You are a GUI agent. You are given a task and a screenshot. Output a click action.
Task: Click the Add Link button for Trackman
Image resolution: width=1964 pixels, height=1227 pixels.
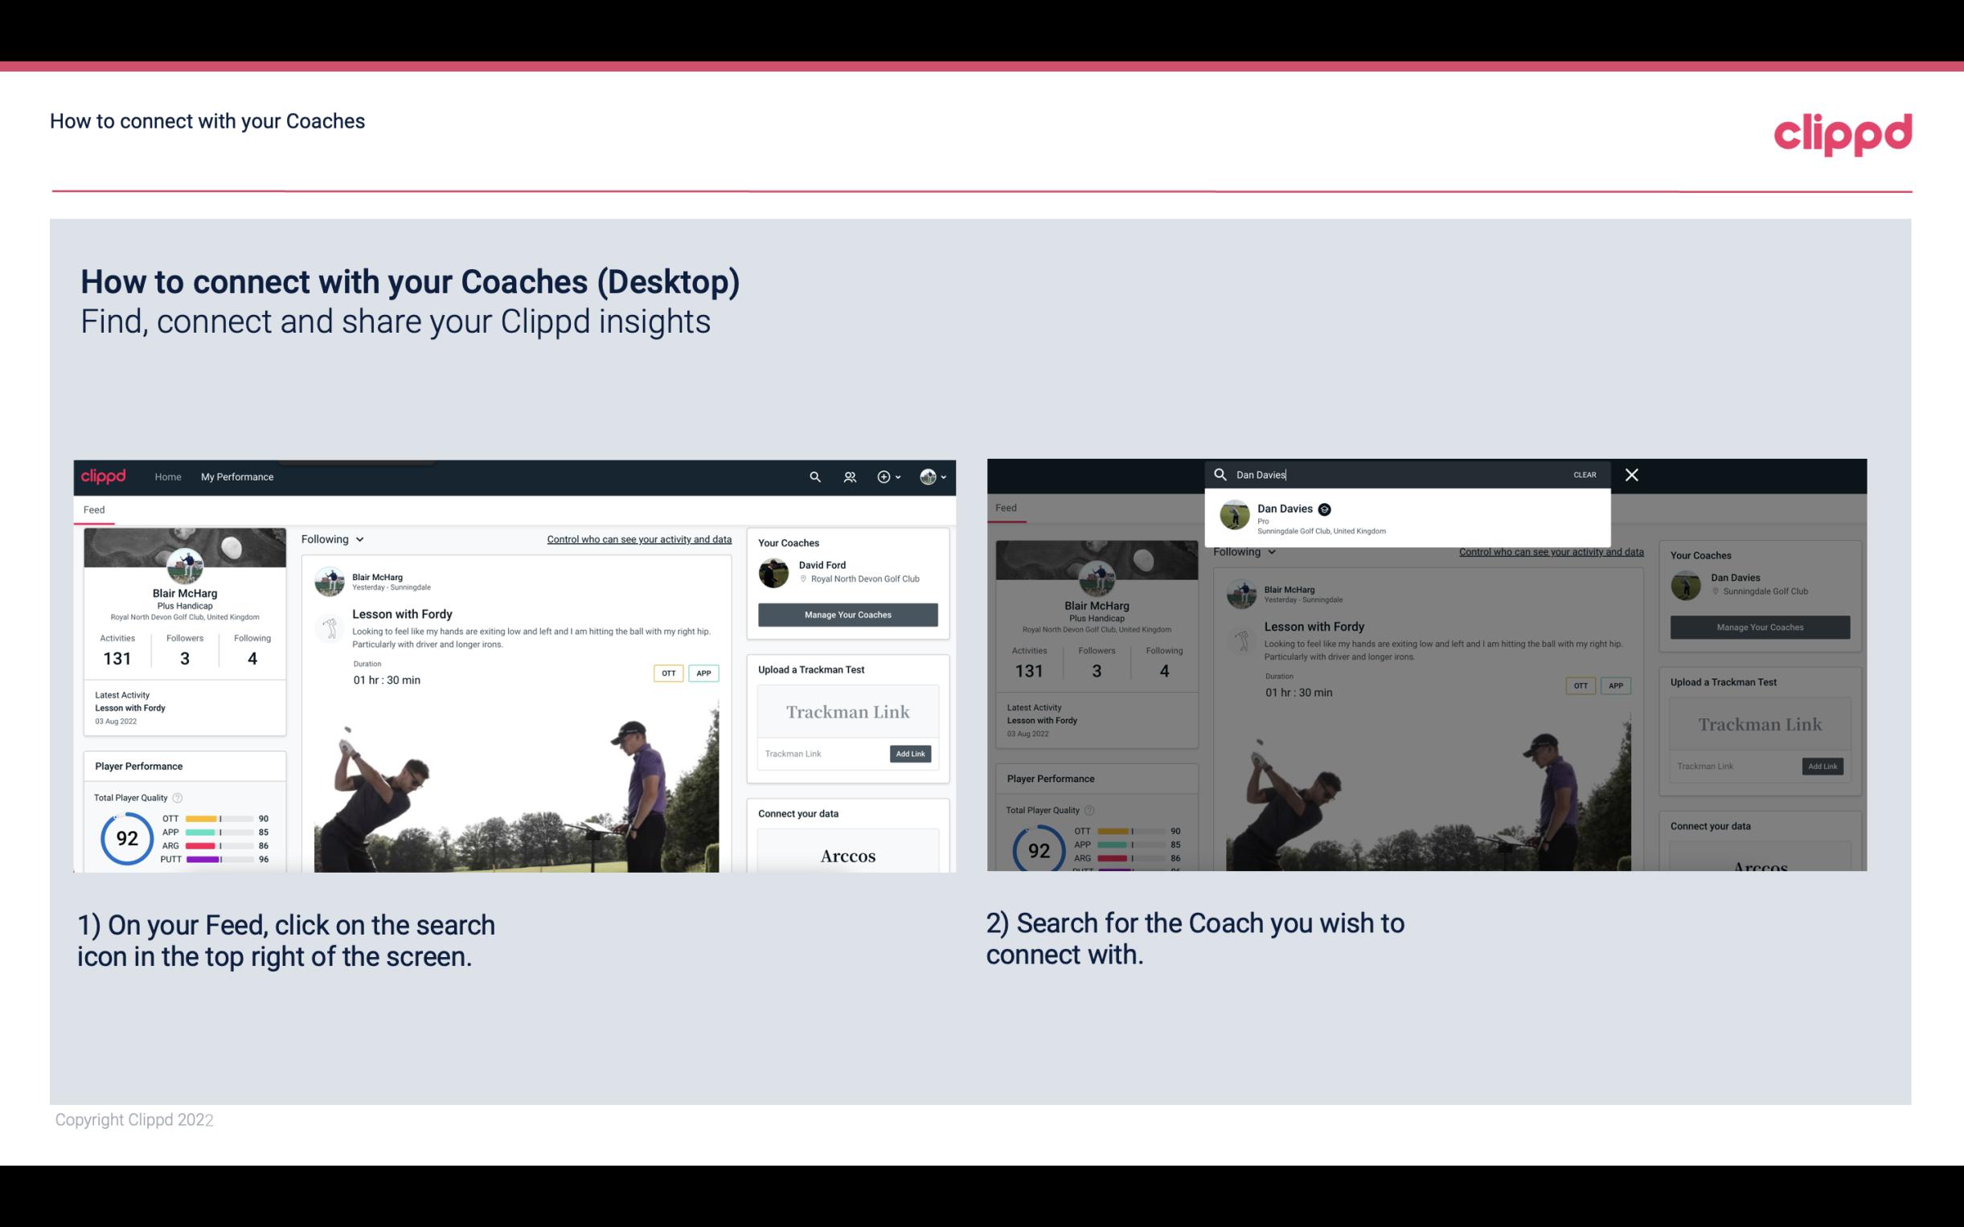click(x=911, y=754)
